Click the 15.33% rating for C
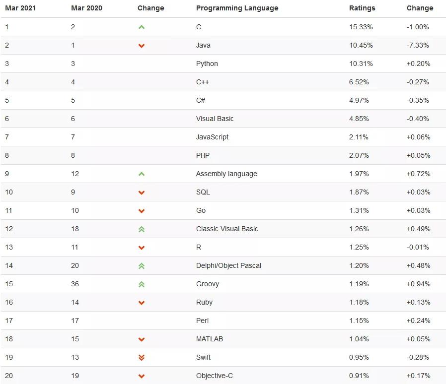Image resolution: width=446 pixels, height=384 pixels. (361, 27)
